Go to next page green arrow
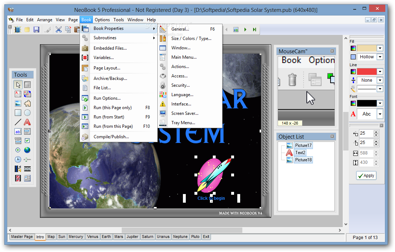Image resolution: width=395 pixels, height=252 pixels. coord(245,30)
